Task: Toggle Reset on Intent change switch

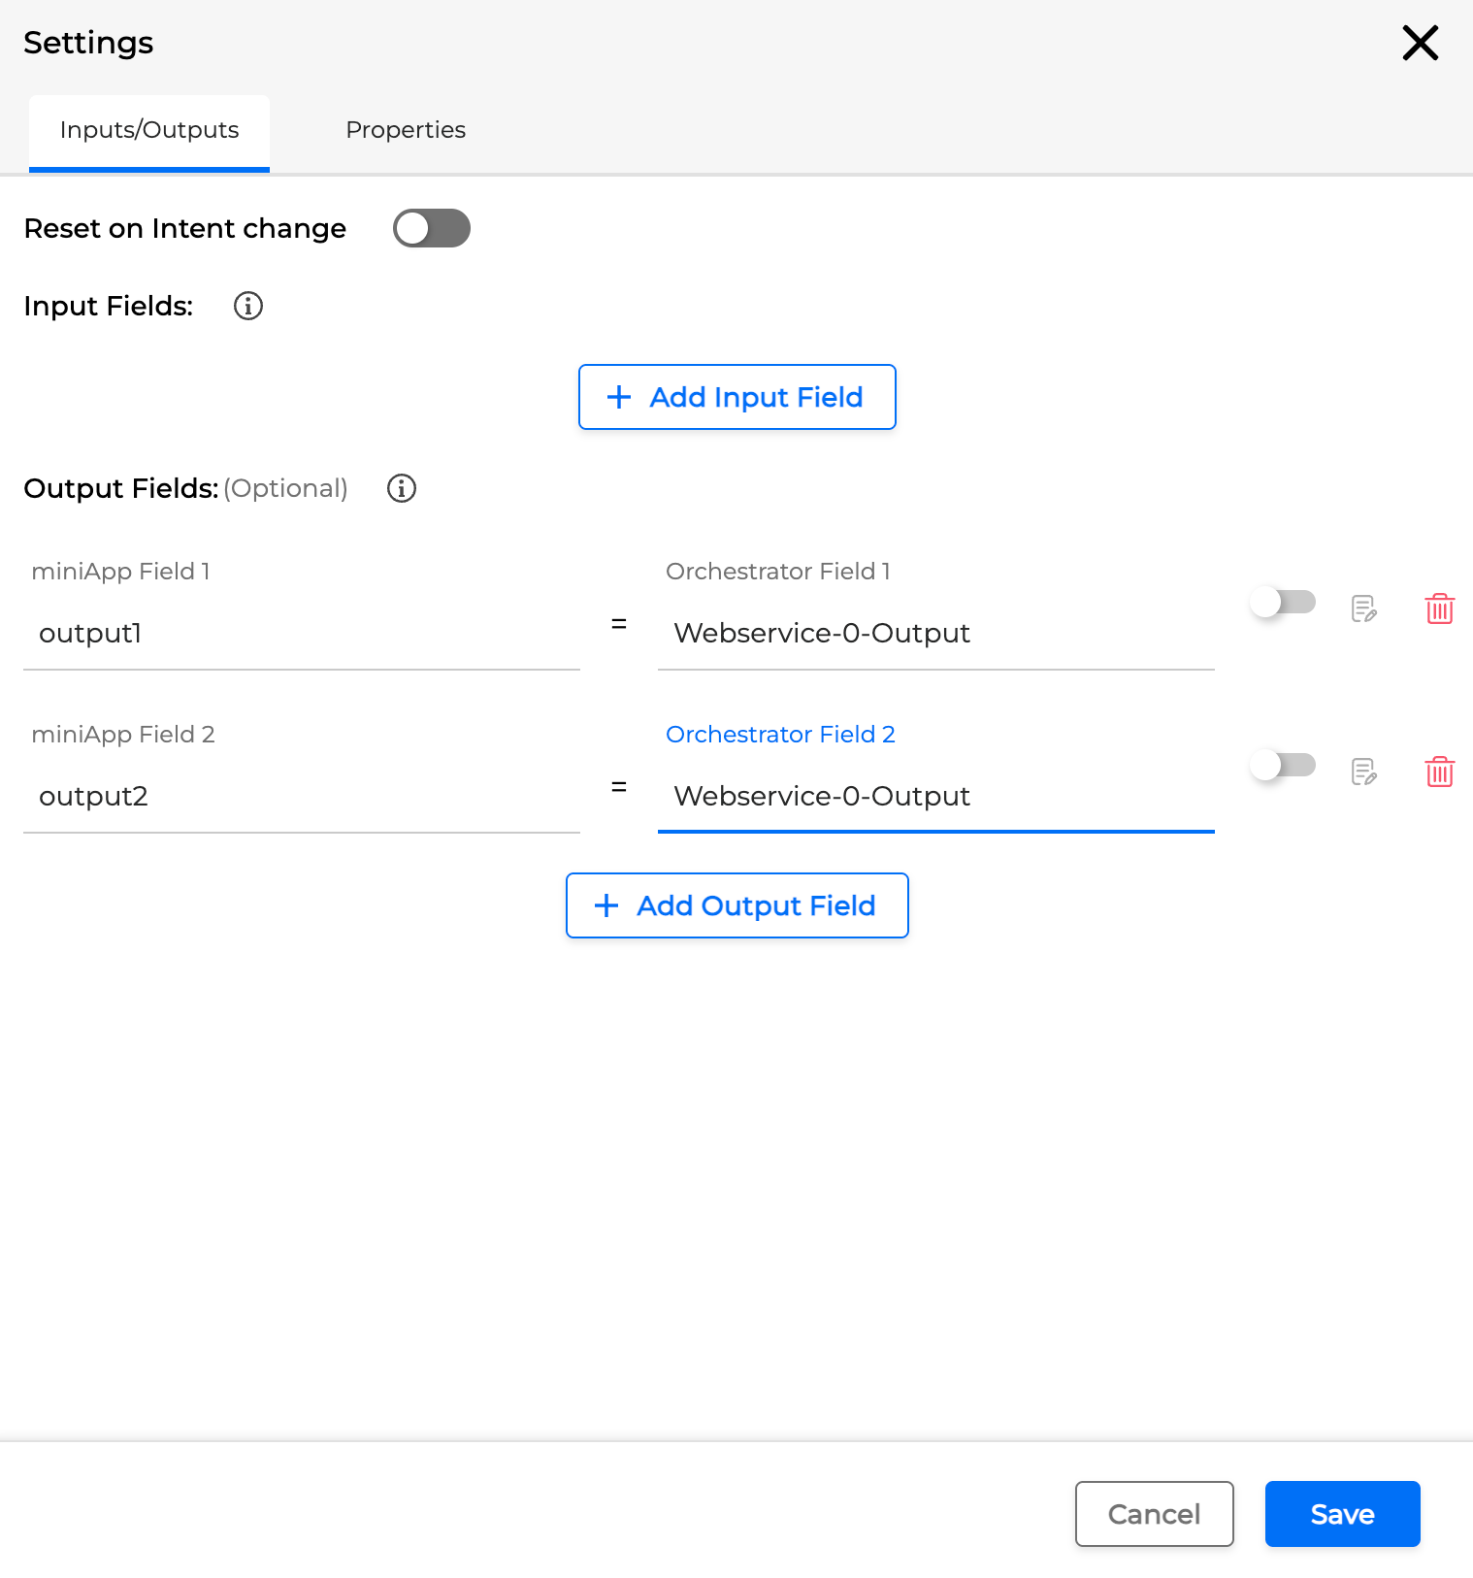Action: (432, 228)
